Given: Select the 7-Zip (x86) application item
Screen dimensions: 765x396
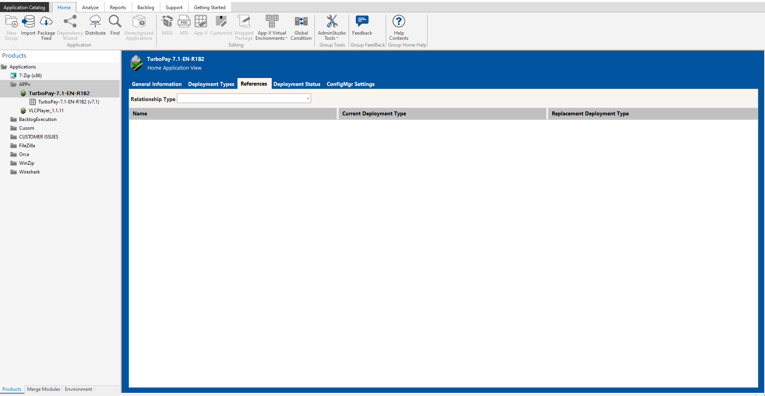Looking at the screenshot, I should (x=30, y=76).
